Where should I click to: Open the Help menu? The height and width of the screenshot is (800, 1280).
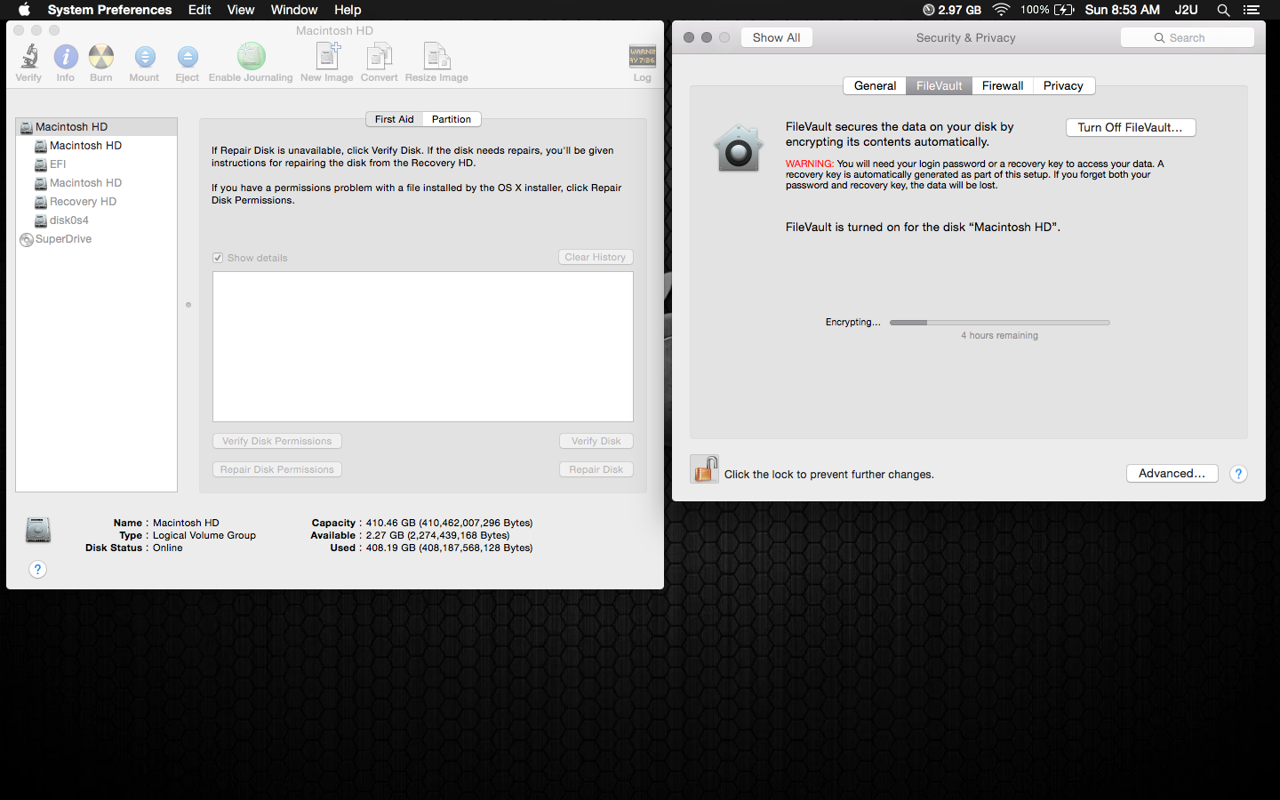pos(348,10)
